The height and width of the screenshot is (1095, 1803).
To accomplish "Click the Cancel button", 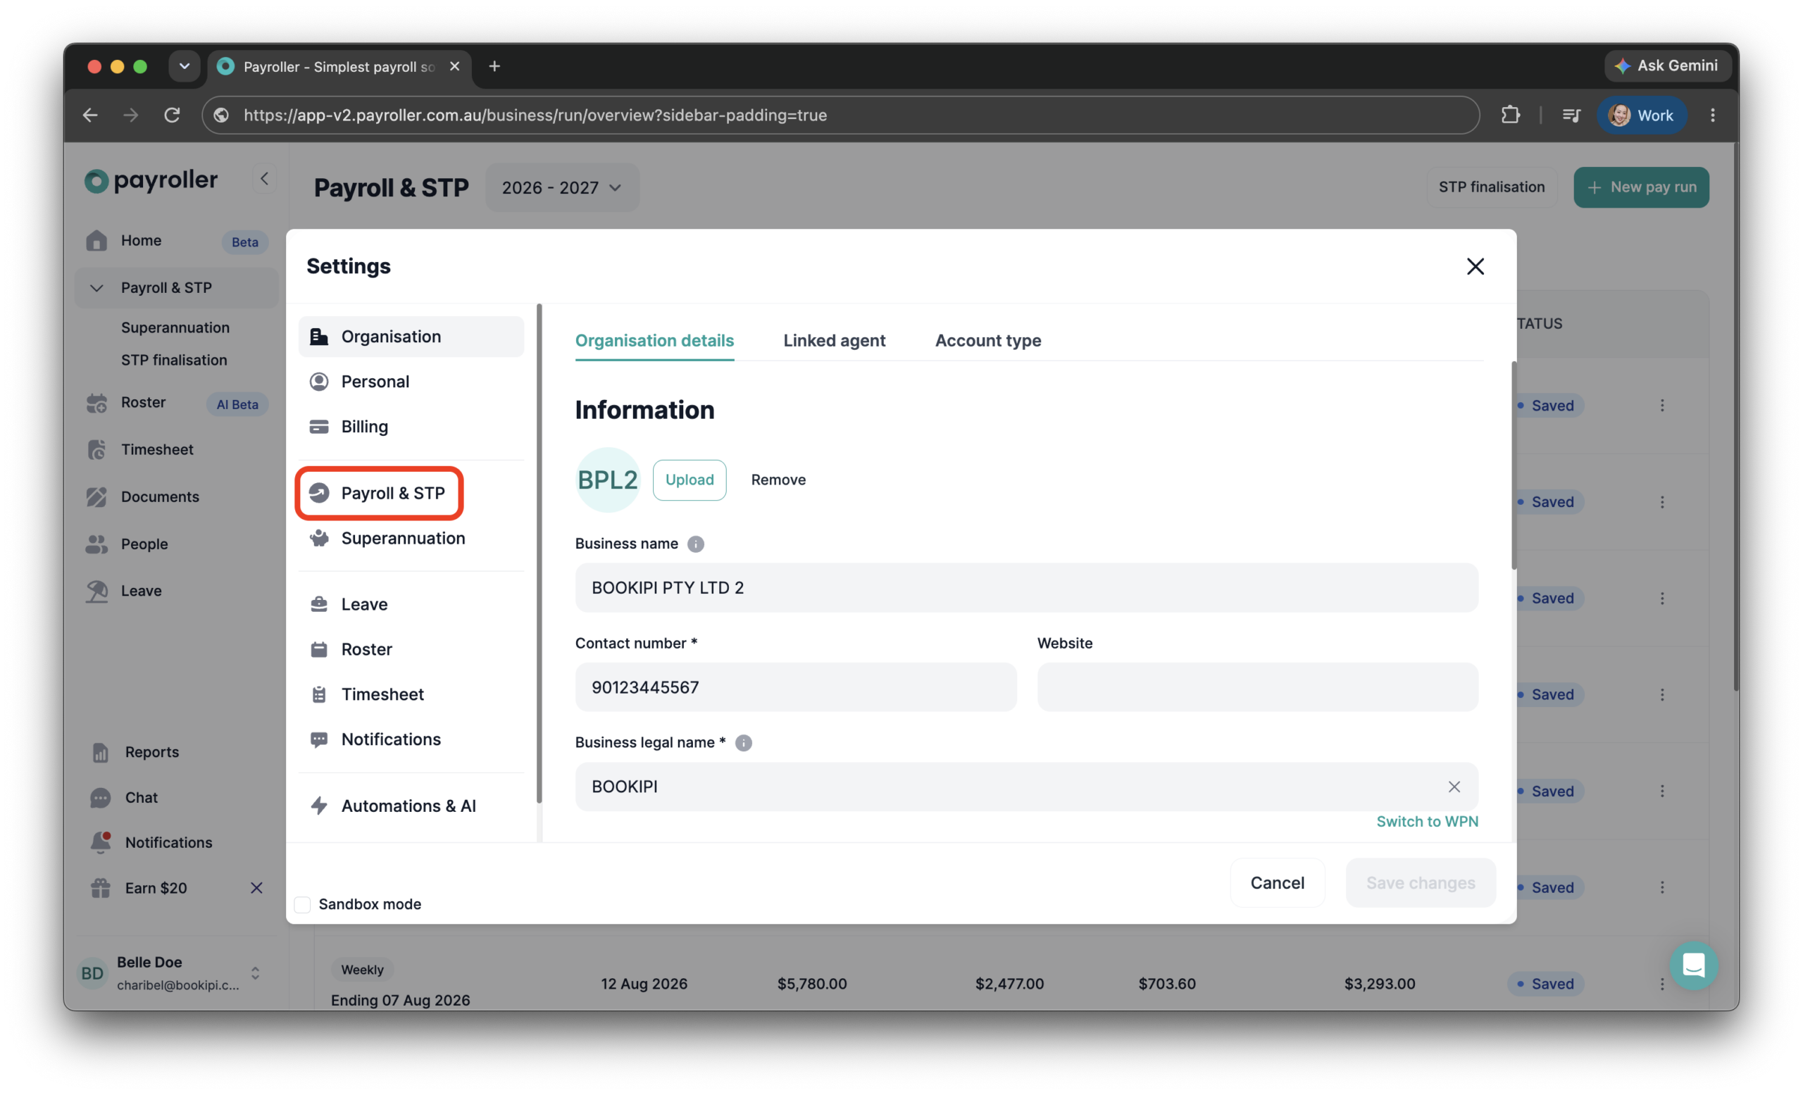I will click(1277, 884).
